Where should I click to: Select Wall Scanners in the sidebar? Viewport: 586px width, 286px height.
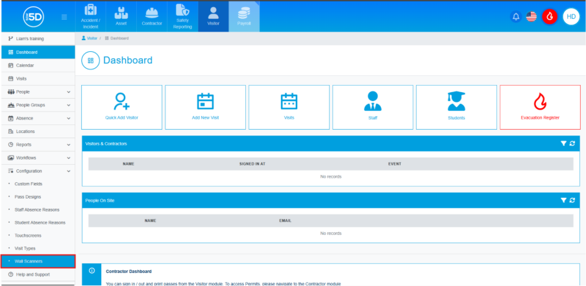point(38,261)
